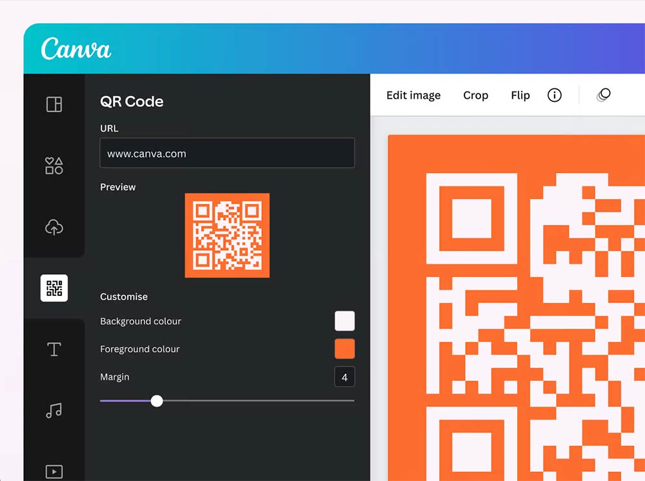
Task: Select the large QR code on canvas
Action: (x=516, y=308)
